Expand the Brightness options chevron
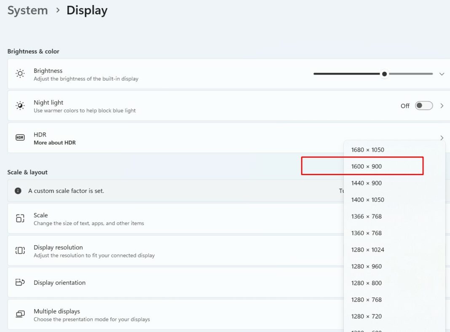 [442, 73]
